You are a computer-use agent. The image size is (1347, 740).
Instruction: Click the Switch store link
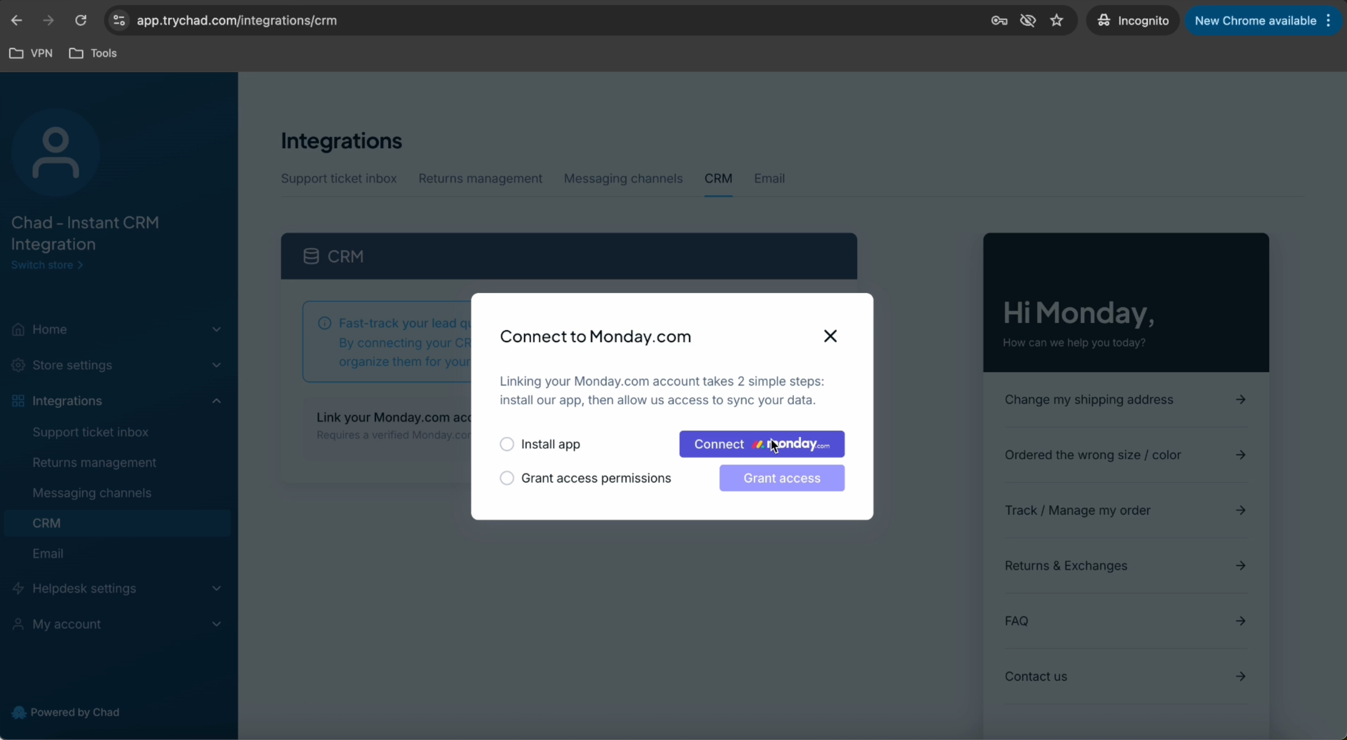[x=47, y=265]
